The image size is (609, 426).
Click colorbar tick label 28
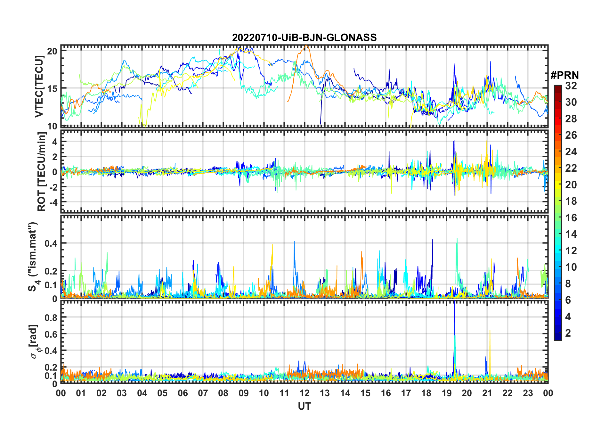pos(571,119)
